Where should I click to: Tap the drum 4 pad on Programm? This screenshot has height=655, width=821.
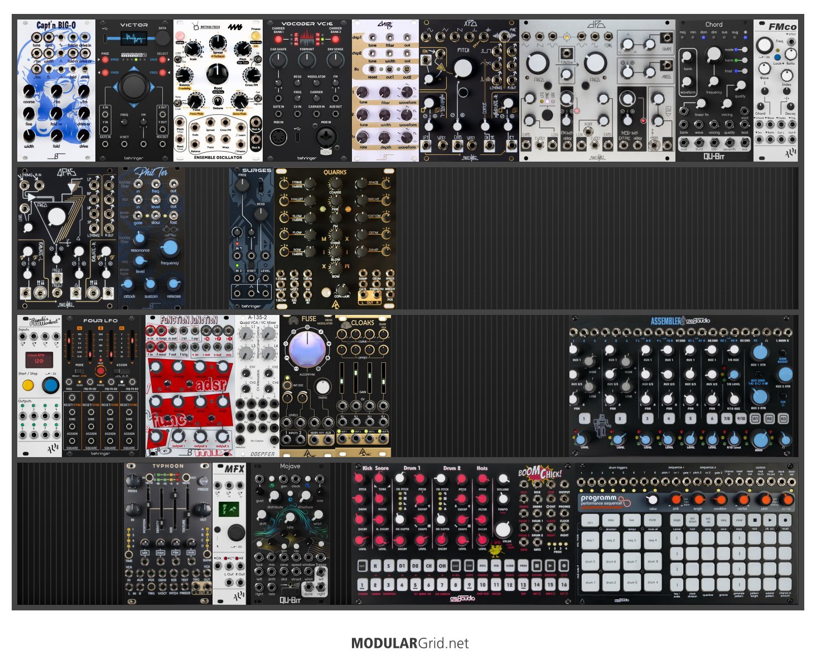(x=652, y=583)
